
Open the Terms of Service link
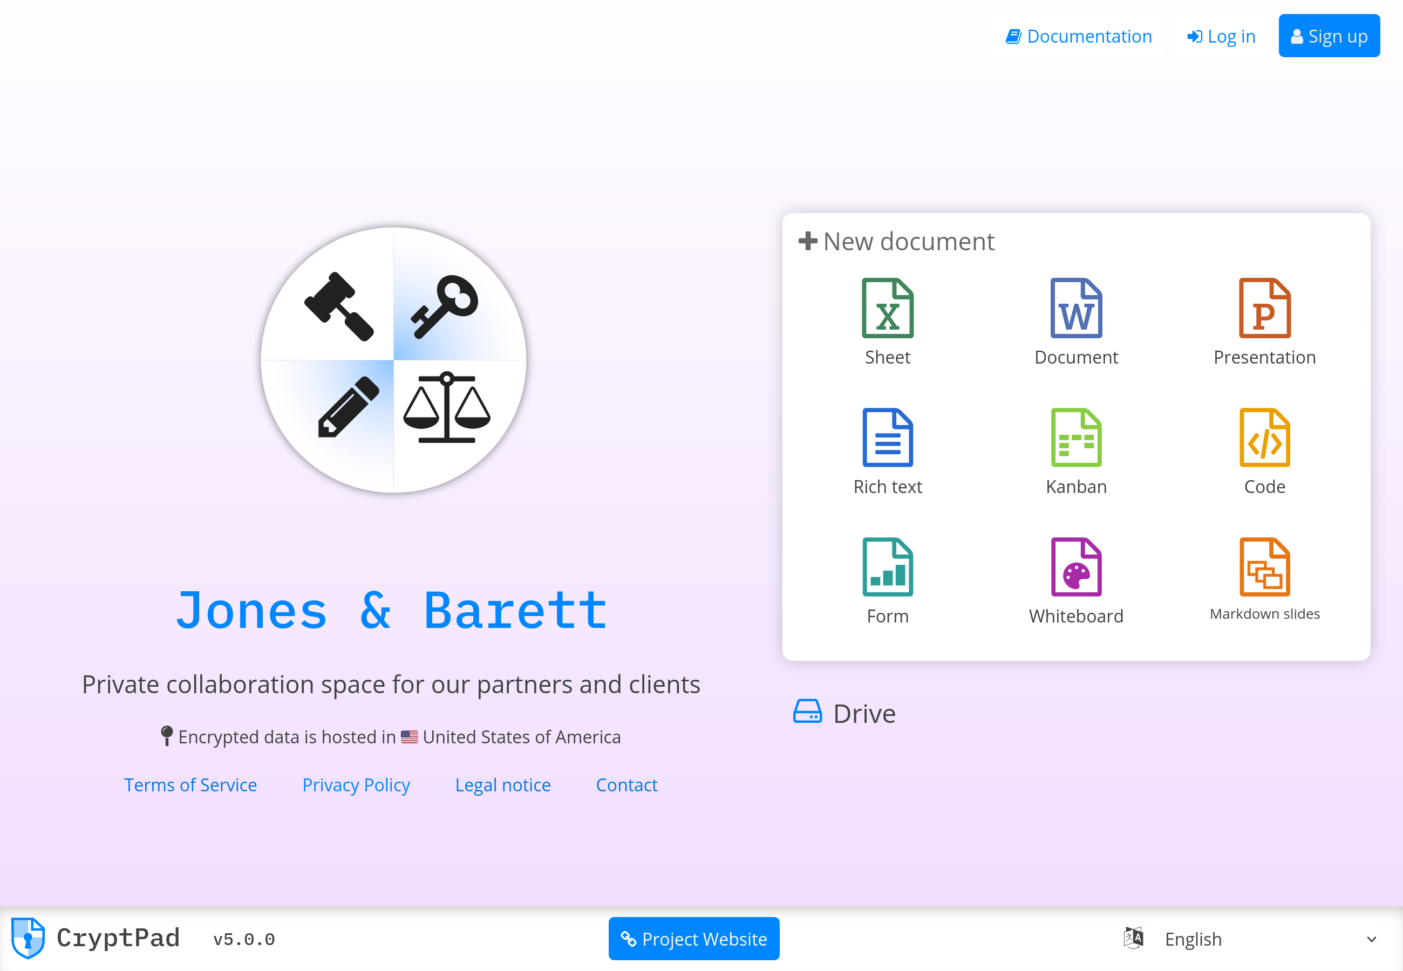[x=190, y=785]
